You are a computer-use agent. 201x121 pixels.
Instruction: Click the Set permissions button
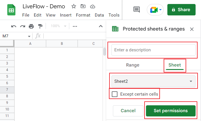(x=170, y=111)
